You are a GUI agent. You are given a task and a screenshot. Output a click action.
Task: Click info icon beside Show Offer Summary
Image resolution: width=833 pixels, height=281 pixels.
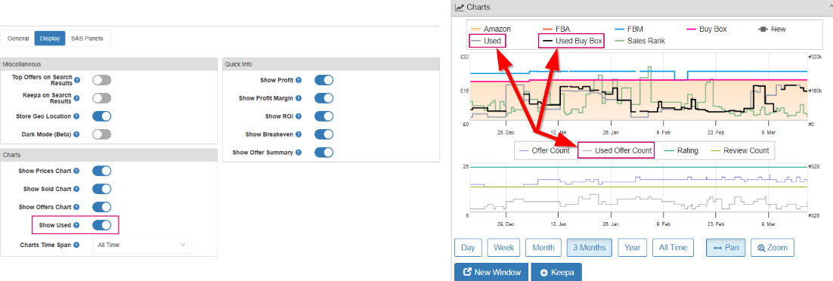299,153
